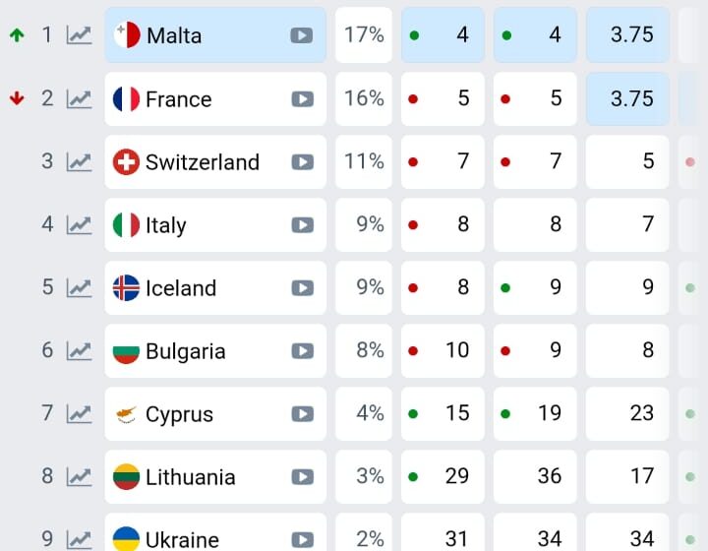708x551 pixels.
Task: Click Italy's odds cell showing 7
Action: coord(627,224)
